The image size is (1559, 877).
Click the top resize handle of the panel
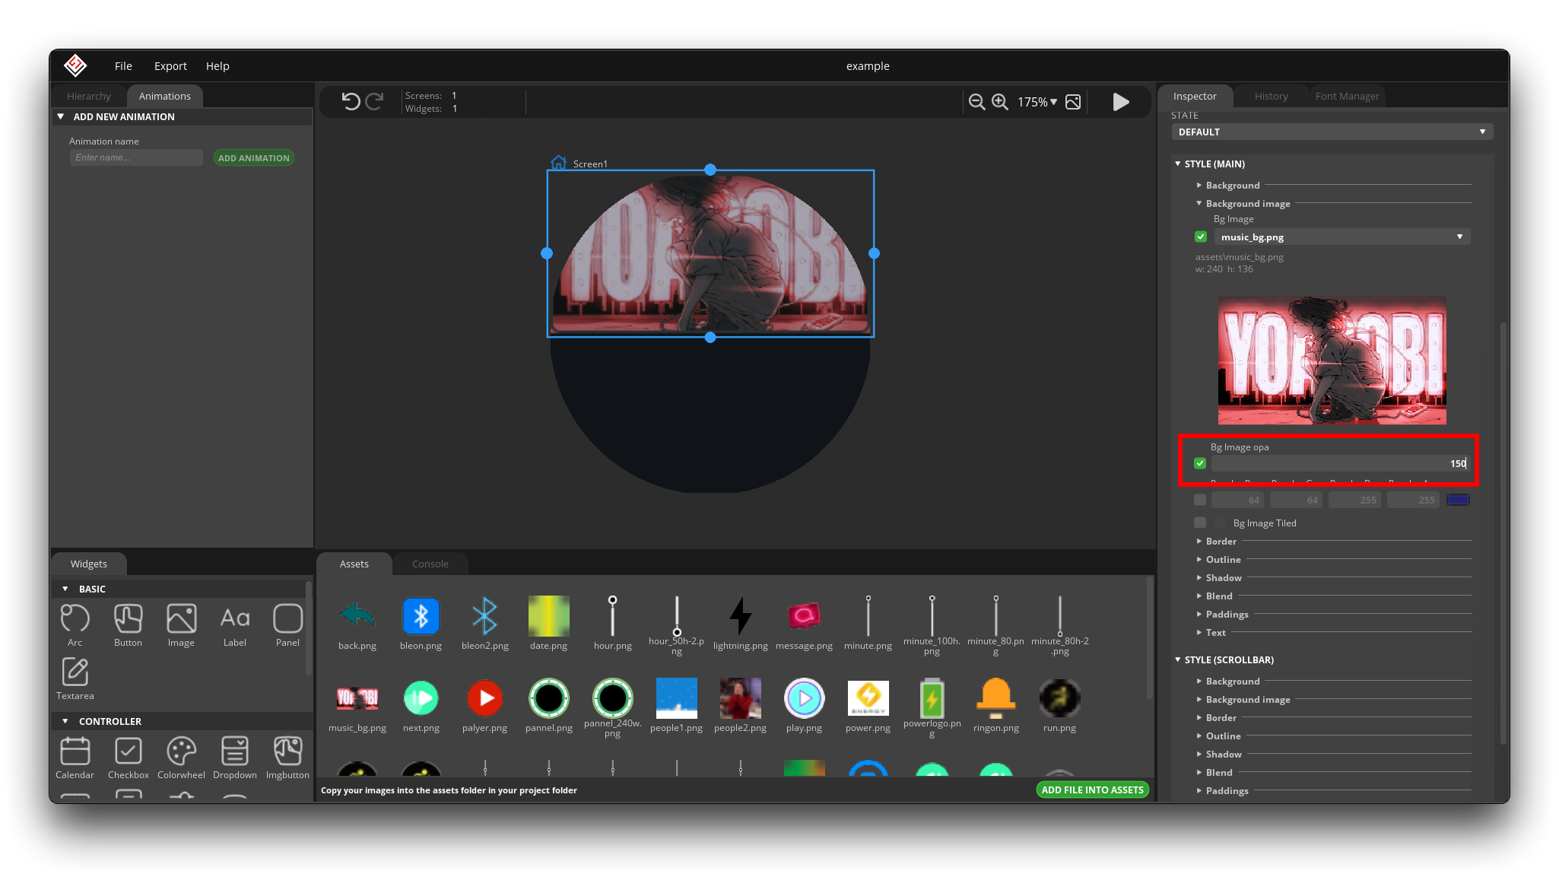click(710, 170)
